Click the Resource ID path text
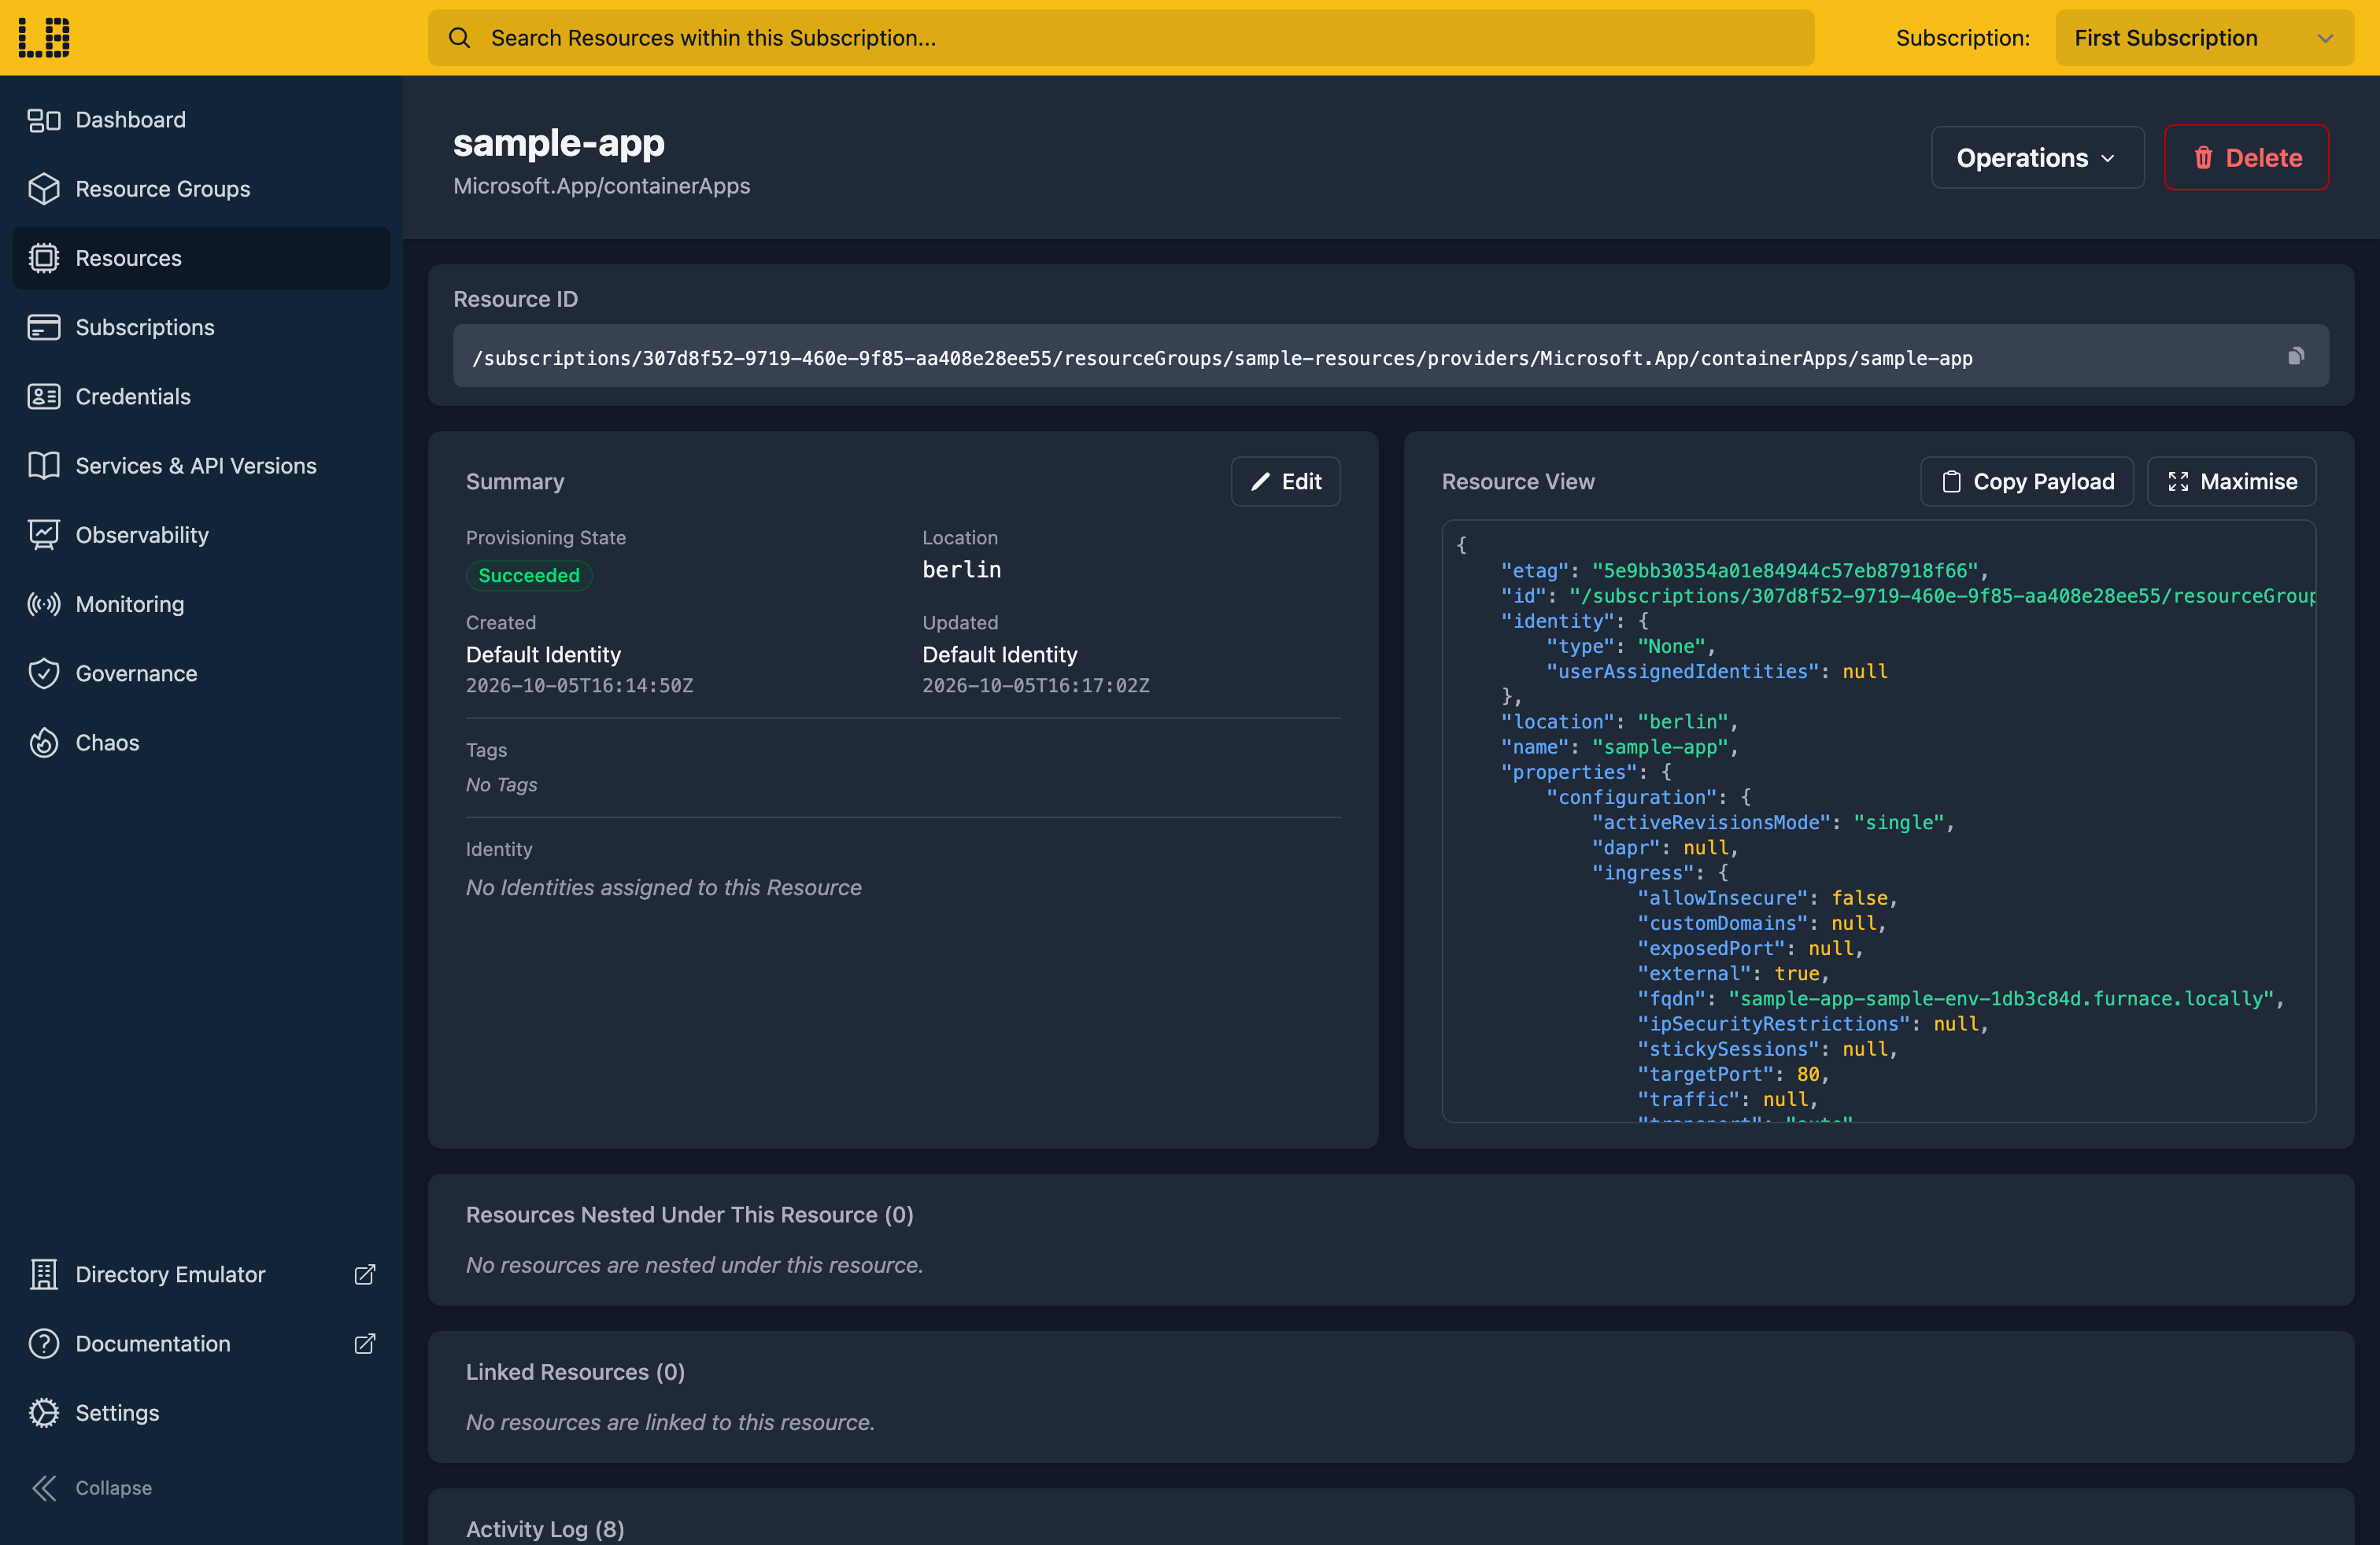Viewport: 2380px width, 1545px height. click(1222, 358)
